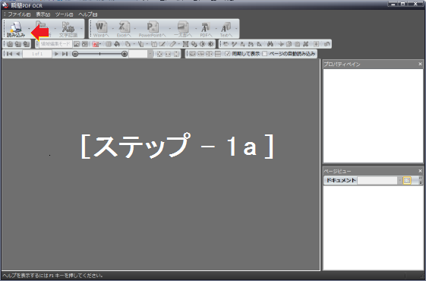Go to previous page arrow

pyautogui.click(x=18, y=54)
